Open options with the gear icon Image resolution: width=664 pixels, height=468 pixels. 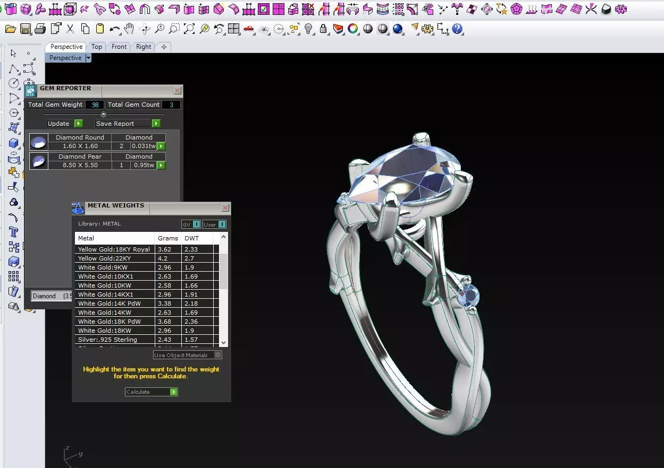427,29
